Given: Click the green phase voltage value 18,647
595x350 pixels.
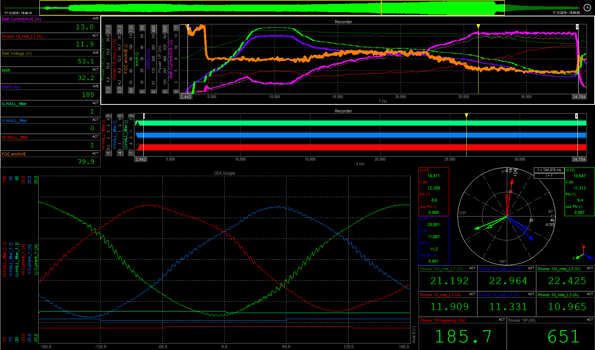Looking at the screenshot, I should (x=579, y=176).
